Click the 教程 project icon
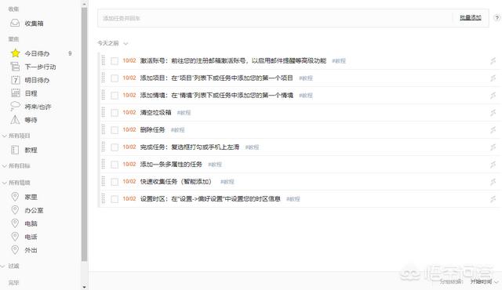The width and height of the screenshot is (502, 290). (x=15, y=150)
